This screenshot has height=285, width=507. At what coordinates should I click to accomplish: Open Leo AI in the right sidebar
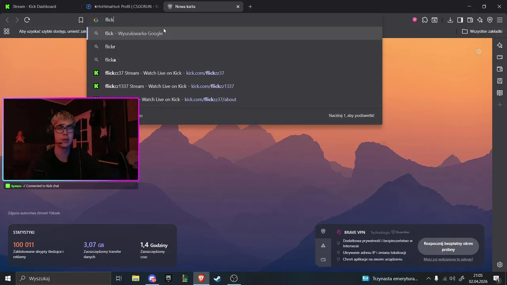click(500, 45)
